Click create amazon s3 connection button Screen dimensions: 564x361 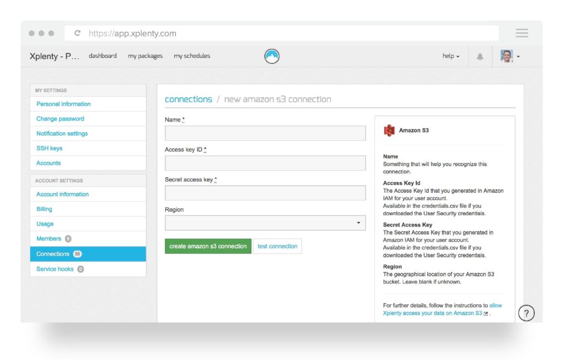[208, 247]
